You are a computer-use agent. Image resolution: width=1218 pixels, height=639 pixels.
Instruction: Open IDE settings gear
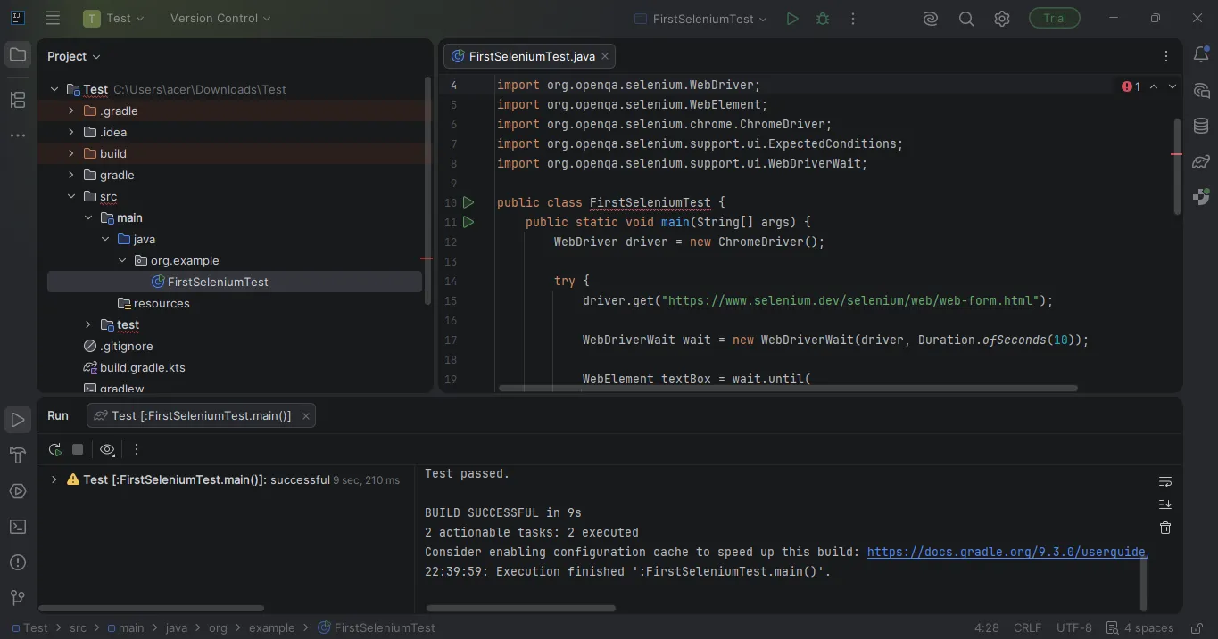click(x=1002, y=19)
